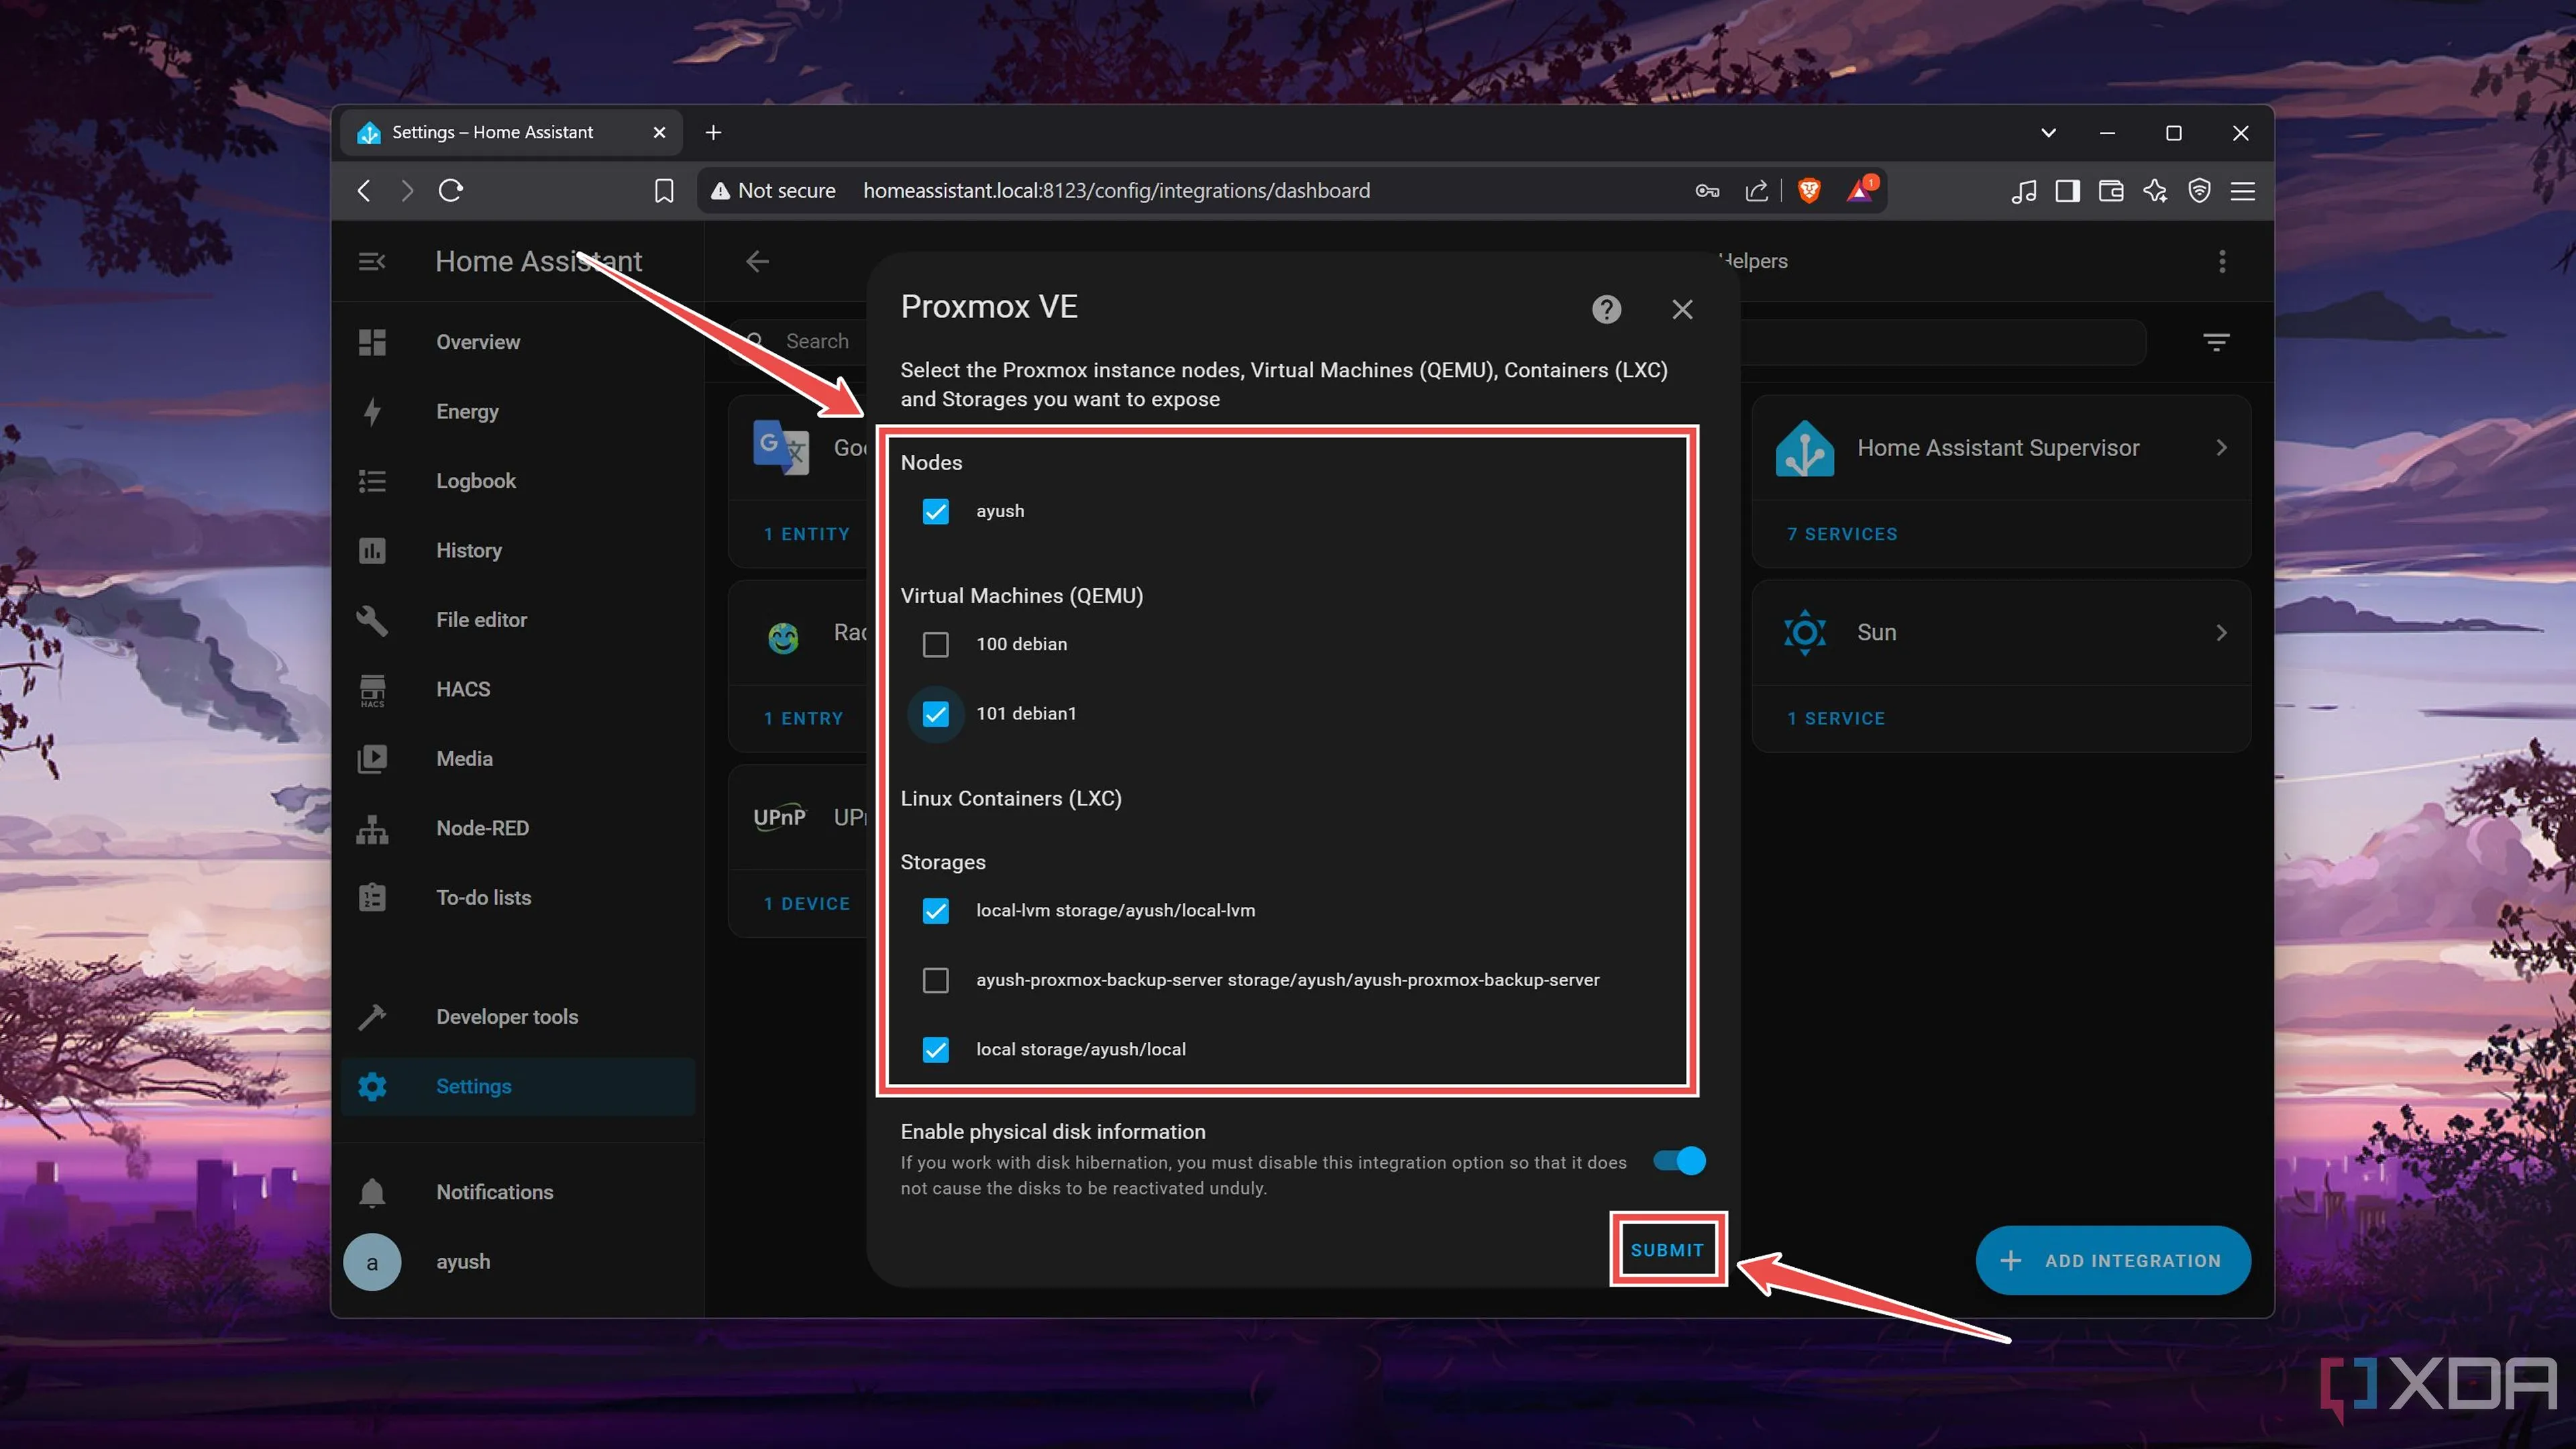This screenshot has height=1449, width=2576.
Task: Check the ayush-proxmox-backup-server storage checkbox
Action: (x=935, y=980)
